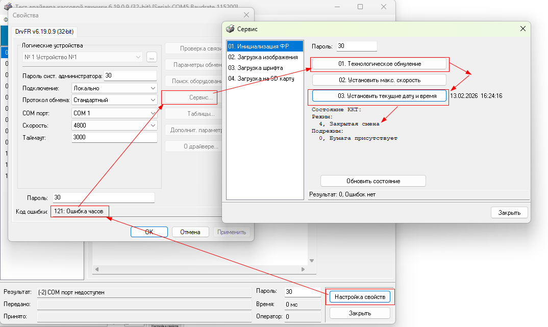Click the ellipsis button next to logical device
Viewport: 548px width, 327px height.
click(152, 57)
